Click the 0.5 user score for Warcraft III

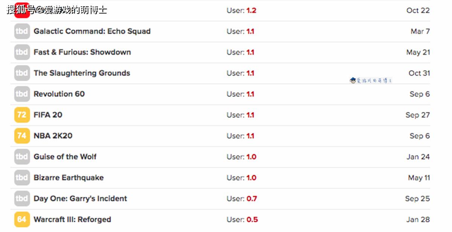point(252,220)
